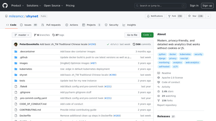Click the Code of conduct heart icon
Screen dimensions: 216x121
click(159, 82)
